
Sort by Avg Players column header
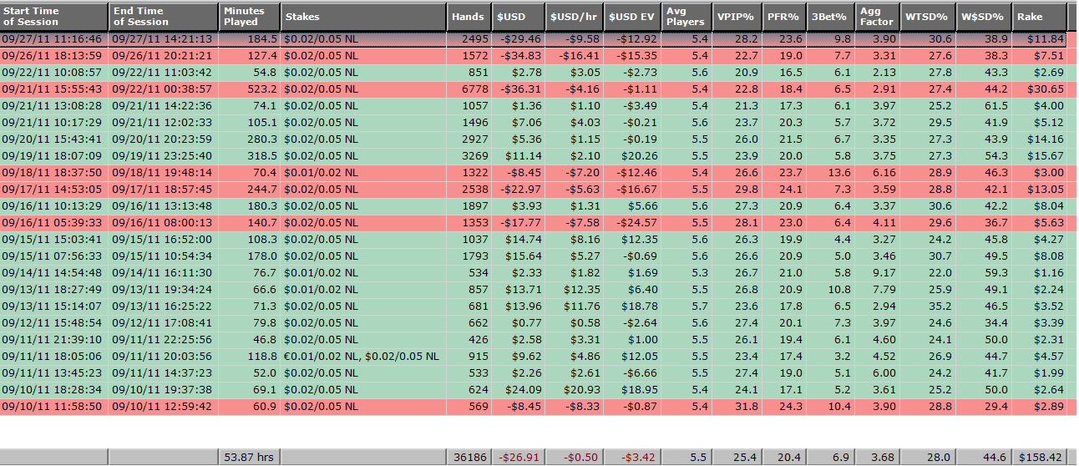pos(686,16)
